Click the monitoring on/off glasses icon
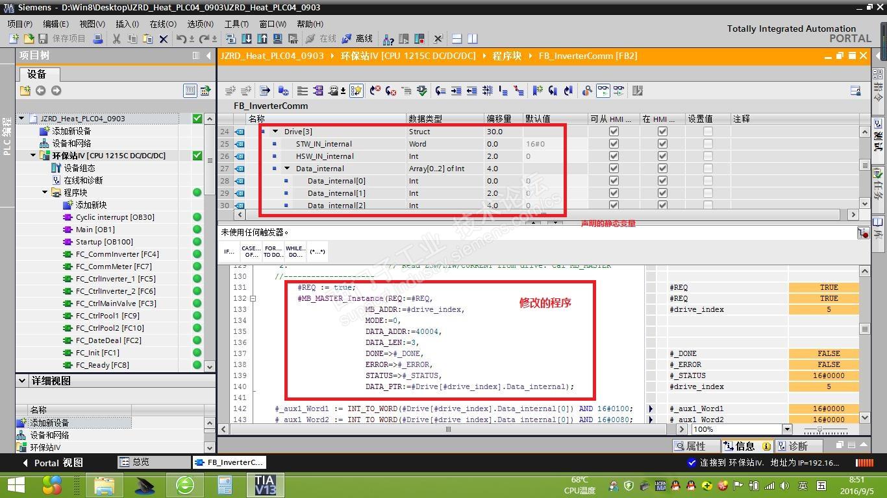Image resolution: width=887 pixels, height=498 pixels. pyautogui.click(x=603, y=91)
